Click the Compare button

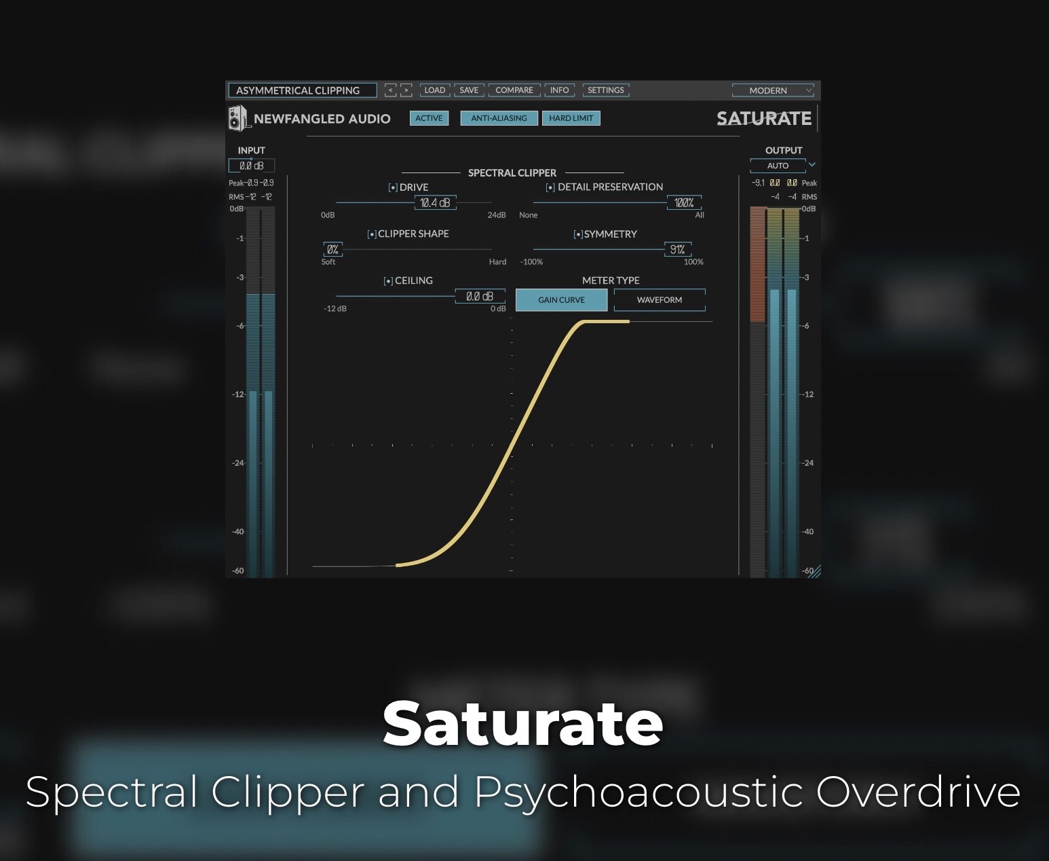coord(514,90)
